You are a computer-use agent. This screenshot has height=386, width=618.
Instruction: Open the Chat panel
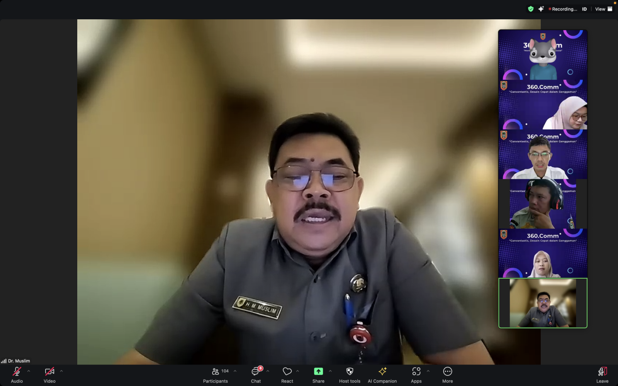[256, 374]
